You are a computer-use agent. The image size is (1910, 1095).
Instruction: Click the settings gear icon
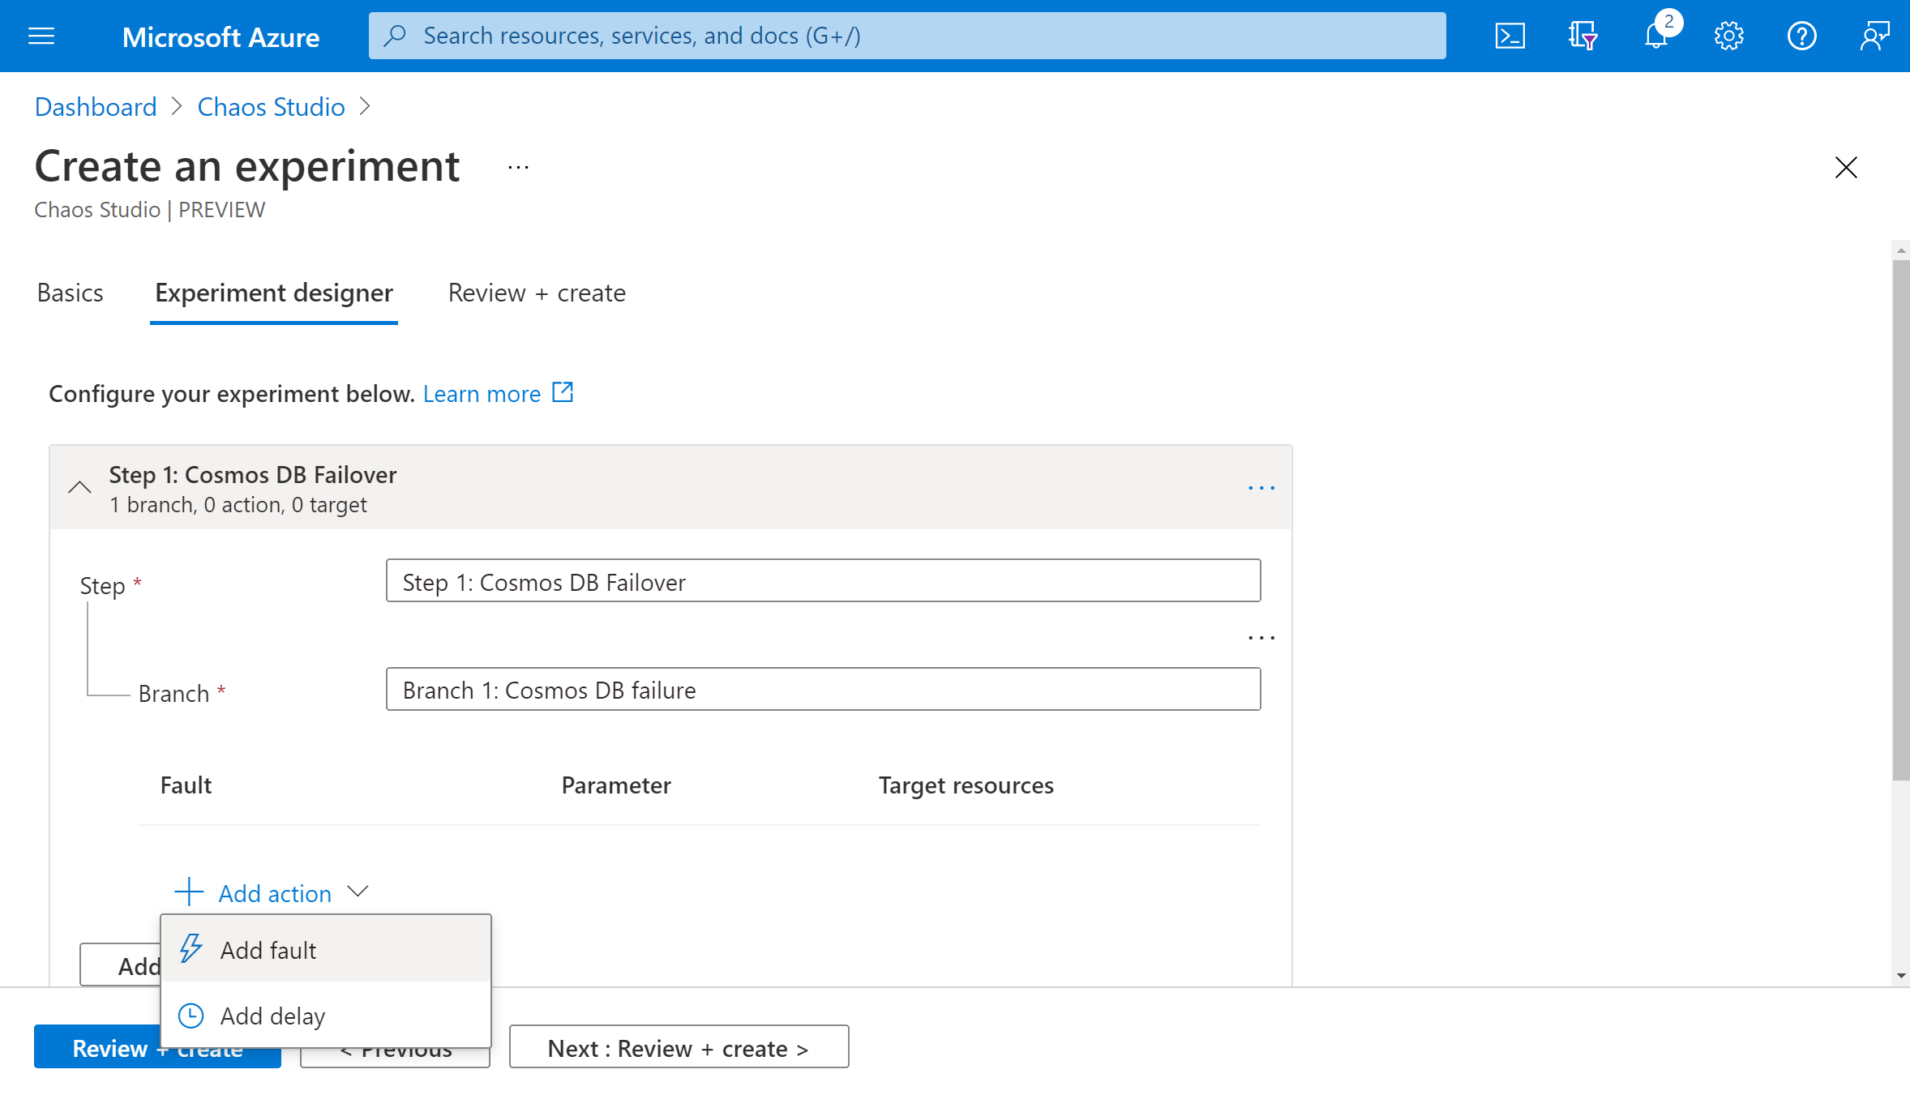click(x=1730, y=36)
